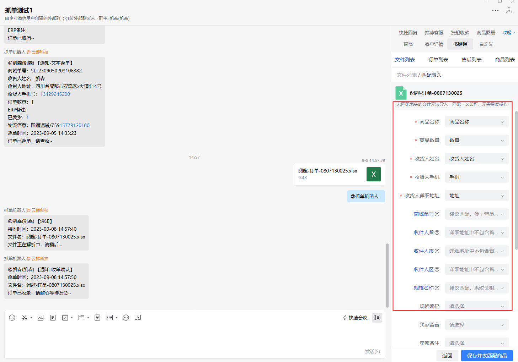Switch to 直播 tab
Viewport: 518px width, 362px height.
click(408, 44)
